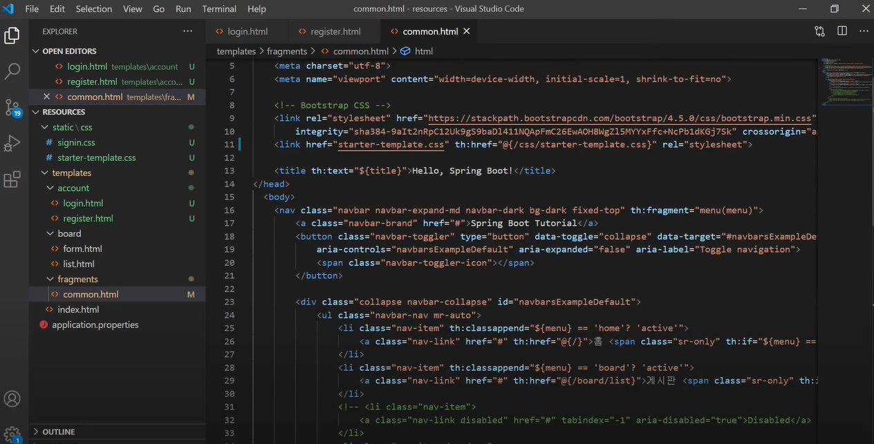Click the Bootstrap CSS comment line
The height and width of the screenshot is (444, 874).
(333, 105)
